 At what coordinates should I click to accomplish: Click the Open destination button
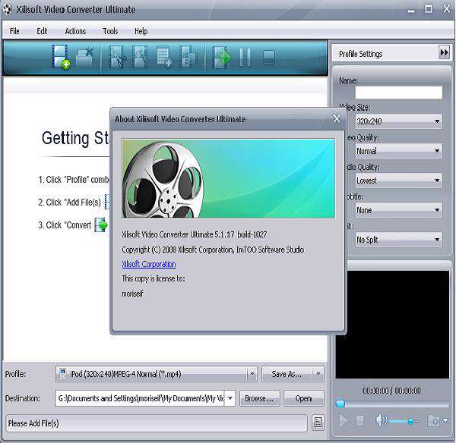(303, 398)
